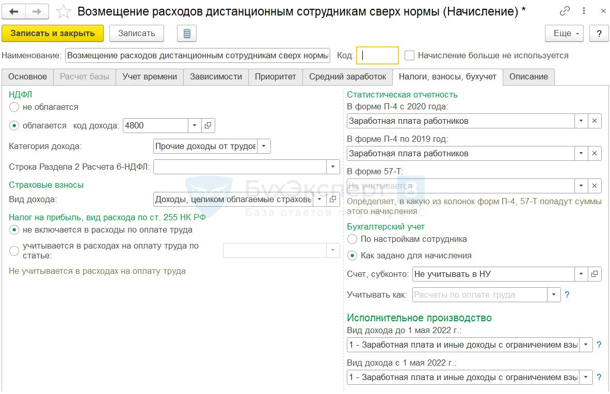Select НДФЛ не облагается radio button
The image size is (610, 394).
click(x=14, y=107)
